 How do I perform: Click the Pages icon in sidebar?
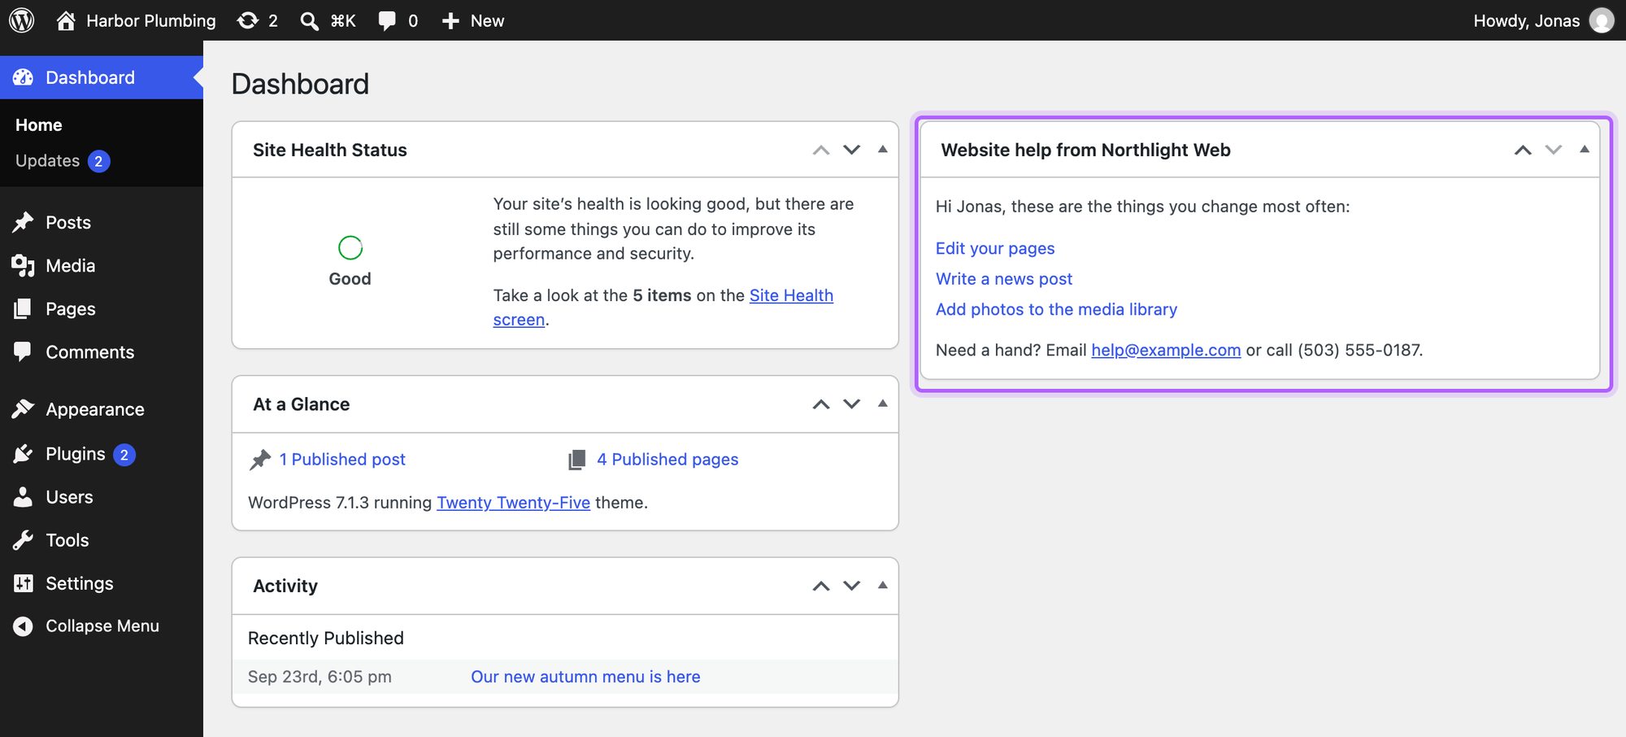pyautogui.click(x=23, y=308)
